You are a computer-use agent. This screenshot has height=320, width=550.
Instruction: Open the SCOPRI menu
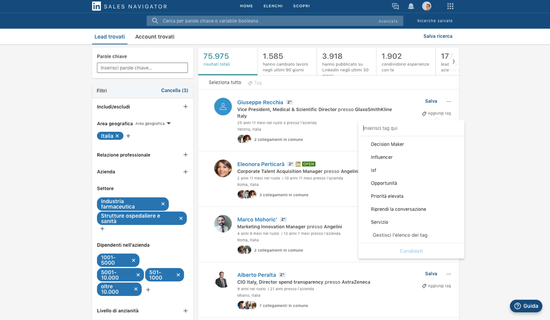point(302,6)
